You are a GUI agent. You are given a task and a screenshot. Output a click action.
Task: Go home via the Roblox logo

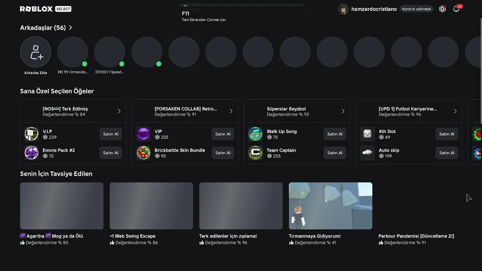pyautogui.click(x=36, y=9)
